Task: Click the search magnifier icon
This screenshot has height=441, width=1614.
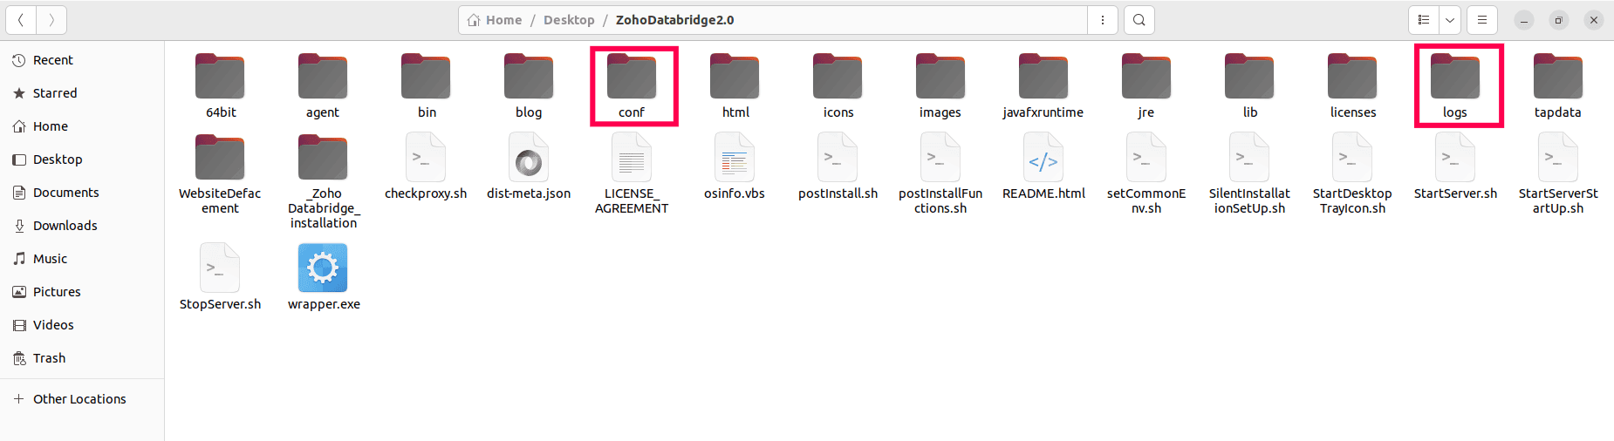Action: tap(1139, 20)
